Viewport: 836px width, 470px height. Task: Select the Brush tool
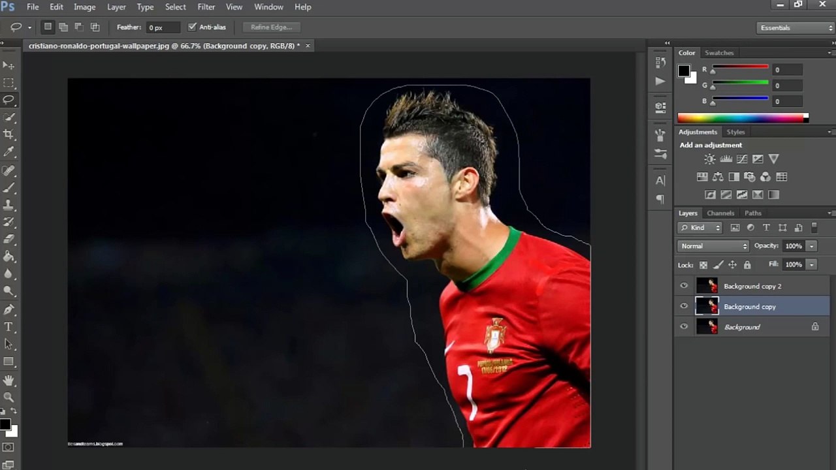coord(8,187)
